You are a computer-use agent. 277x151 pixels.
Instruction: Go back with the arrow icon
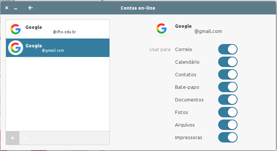(x=31, y=8)
